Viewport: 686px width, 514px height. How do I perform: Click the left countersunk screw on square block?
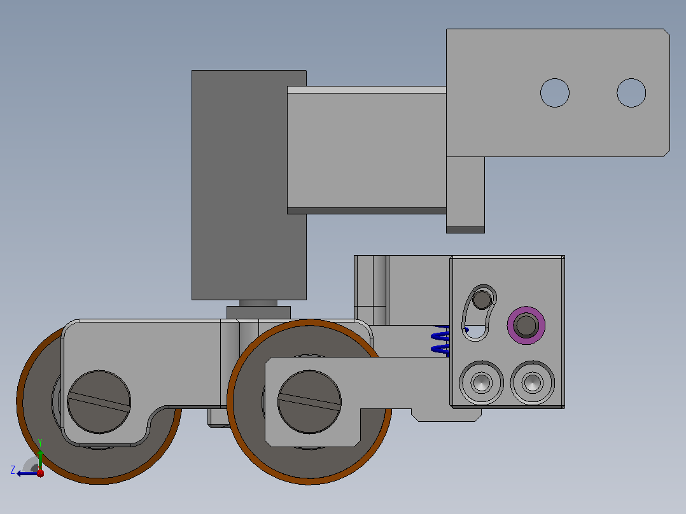[481, 383]
